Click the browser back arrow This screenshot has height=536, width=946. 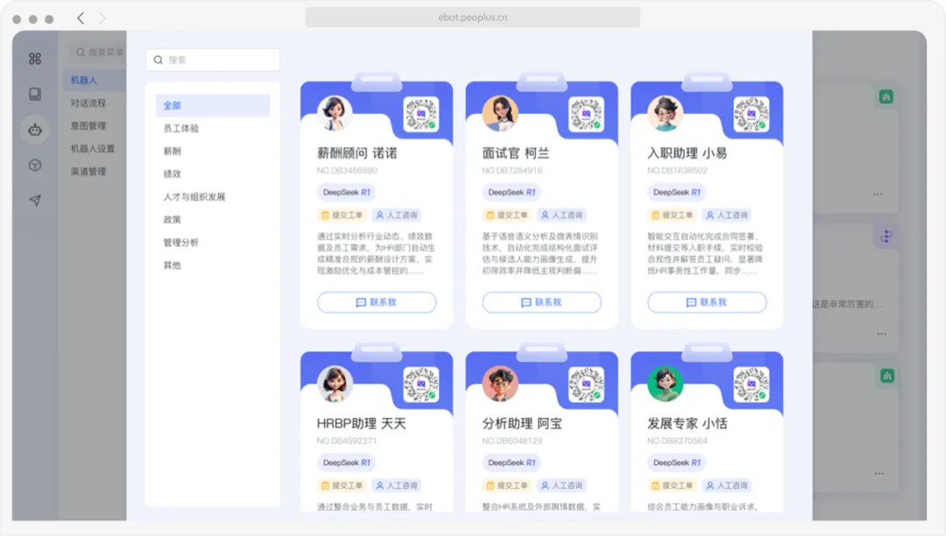80,17
